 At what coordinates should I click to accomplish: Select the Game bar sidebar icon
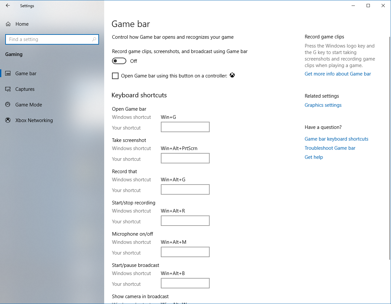tap(8, 74)
